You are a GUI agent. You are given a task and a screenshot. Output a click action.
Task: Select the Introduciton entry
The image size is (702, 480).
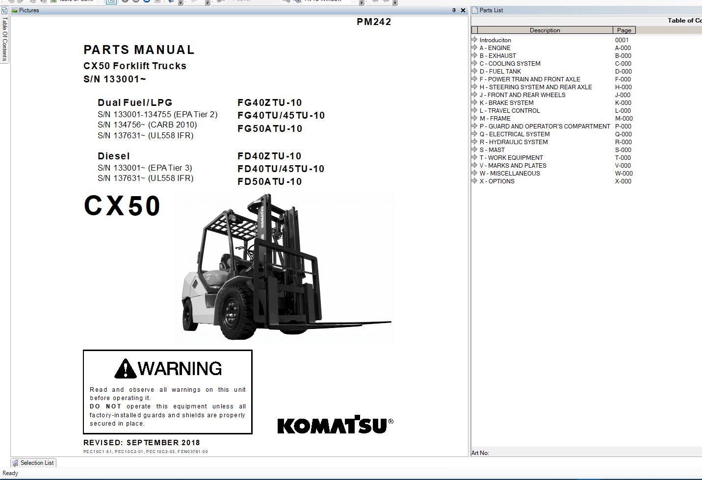point(495,40)
